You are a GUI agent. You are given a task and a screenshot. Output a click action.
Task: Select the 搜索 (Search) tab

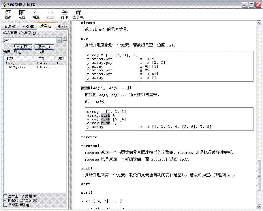(x=46, y=26)
